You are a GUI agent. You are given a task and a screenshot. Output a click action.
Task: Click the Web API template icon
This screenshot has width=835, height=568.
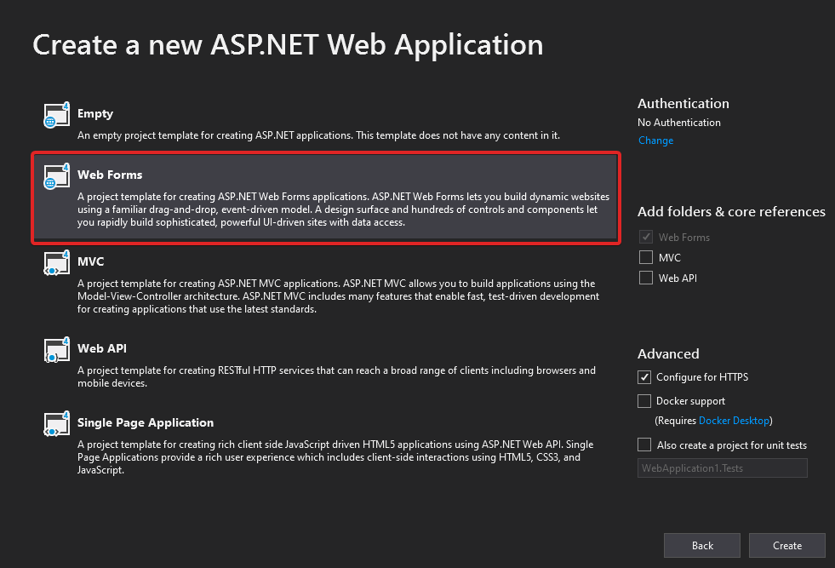pyautogui.click(x=55, y=350)
